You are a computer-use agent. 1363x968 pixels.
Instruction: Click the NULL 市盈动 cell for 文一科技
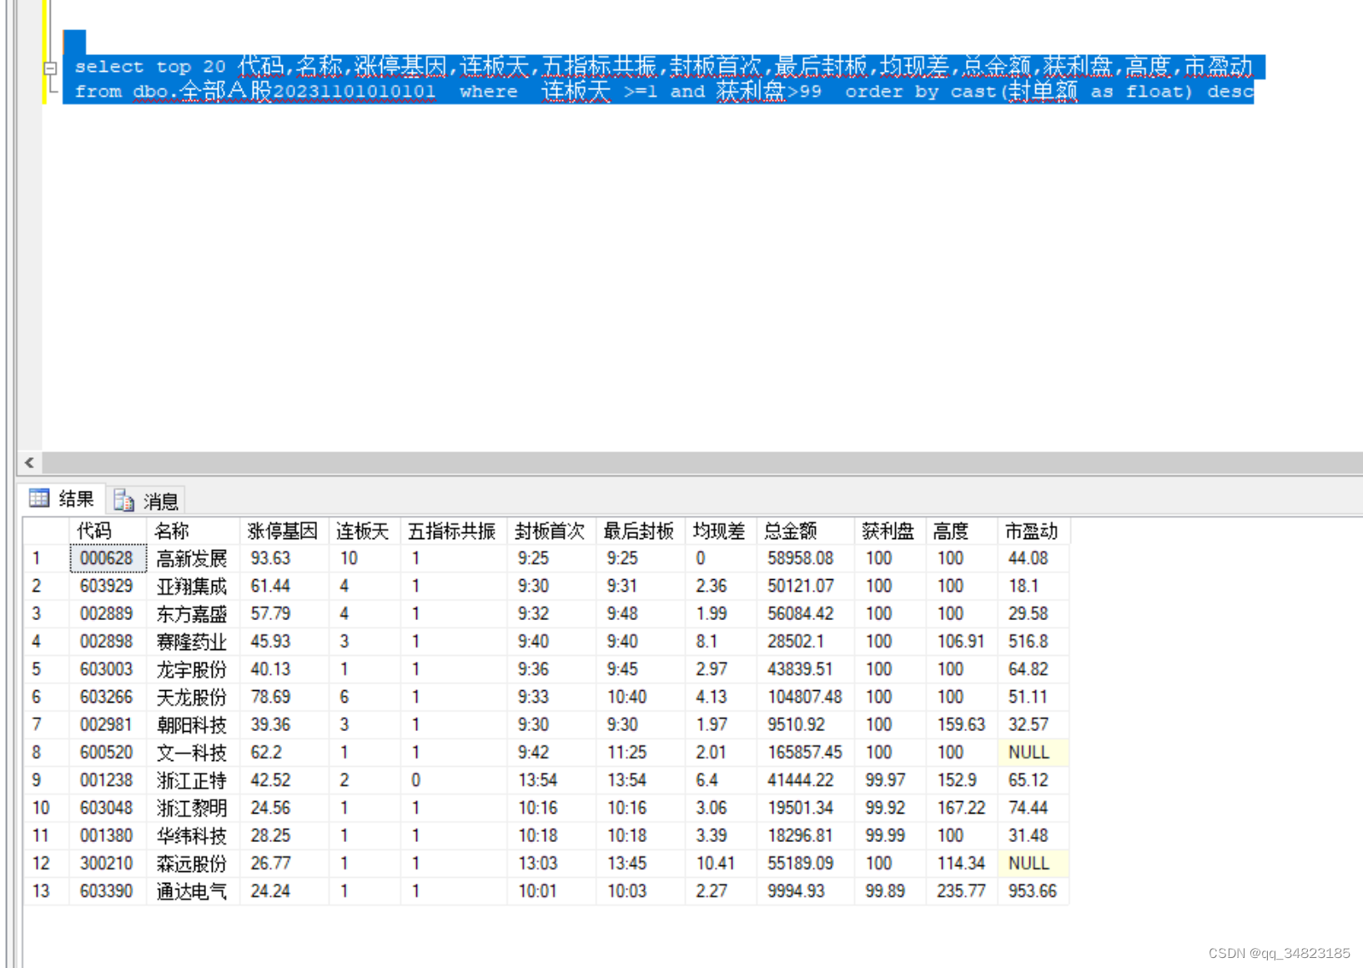click(x=1034, y=752)
